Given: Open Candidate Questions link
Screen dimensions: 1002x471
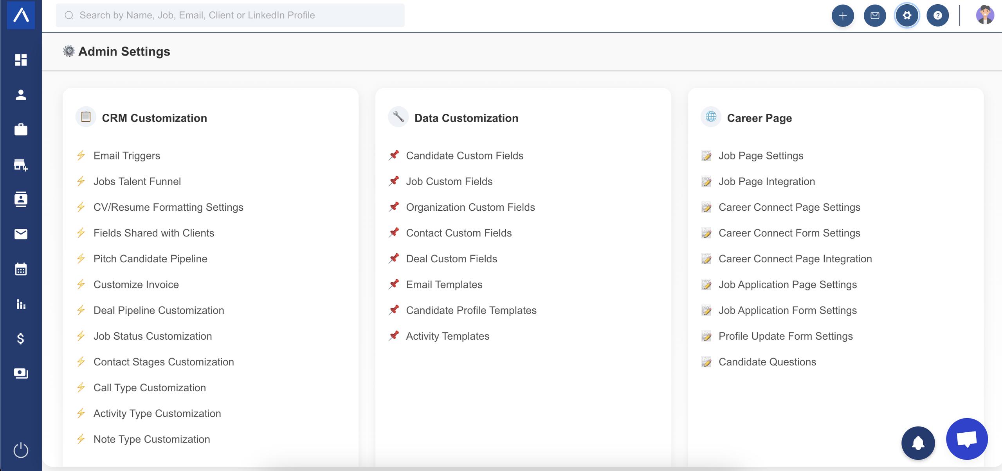Looking at the screenshot, I should pos(767,362).
